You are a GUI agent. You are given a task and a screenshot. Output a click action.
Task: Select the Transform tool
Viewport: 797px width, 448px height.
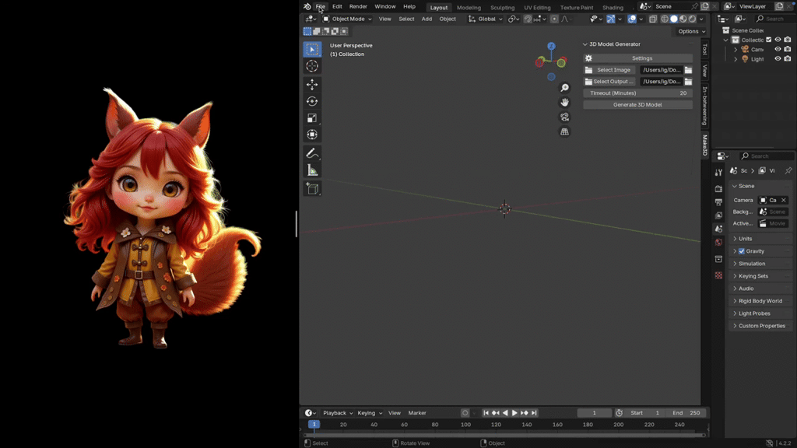312,135
